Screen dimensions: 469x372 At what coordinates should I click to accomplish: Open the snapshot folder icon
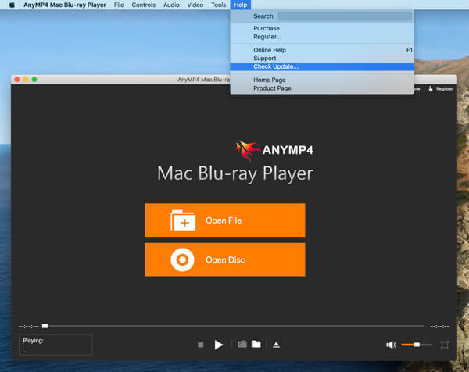click(256, 345)
